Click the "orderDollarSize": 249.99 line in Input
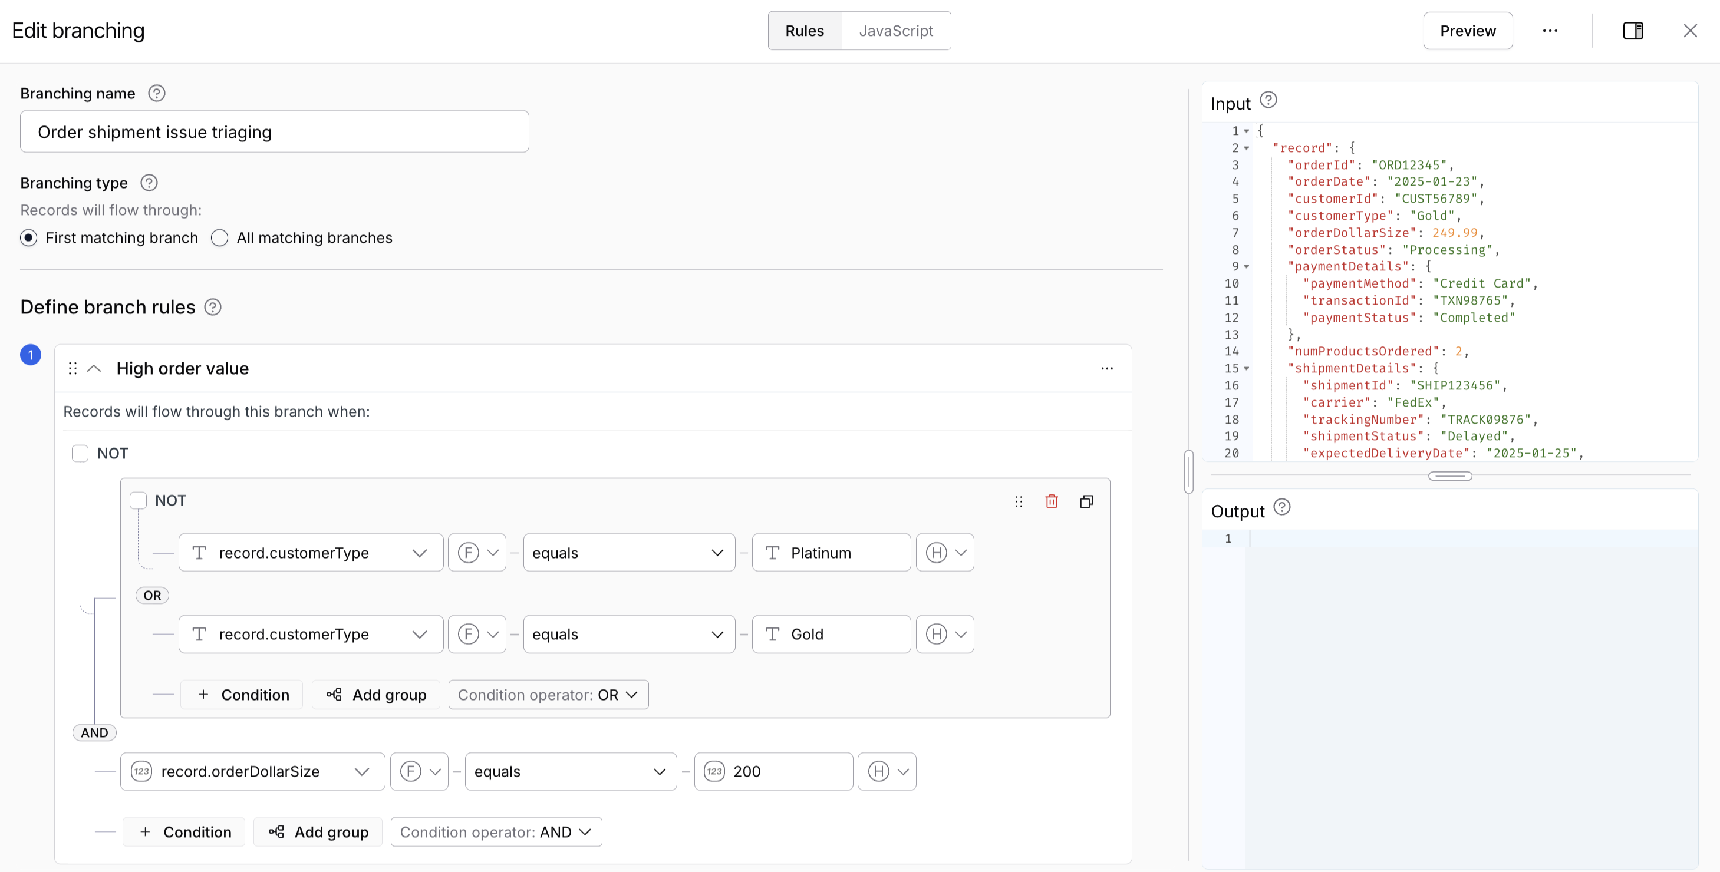The image size is (1720, 872). pos(1385,233)
